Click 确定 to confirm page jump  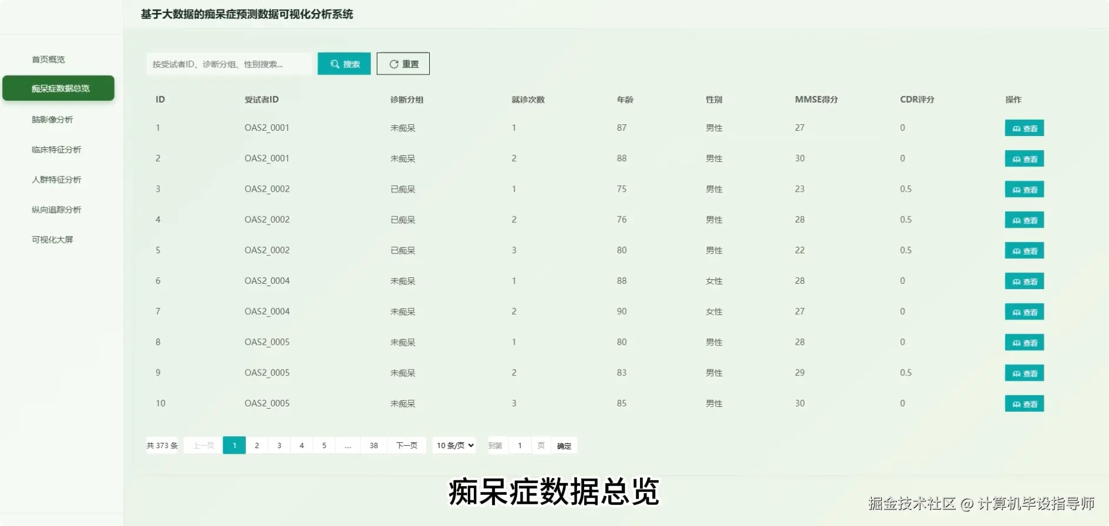point(564,446)
